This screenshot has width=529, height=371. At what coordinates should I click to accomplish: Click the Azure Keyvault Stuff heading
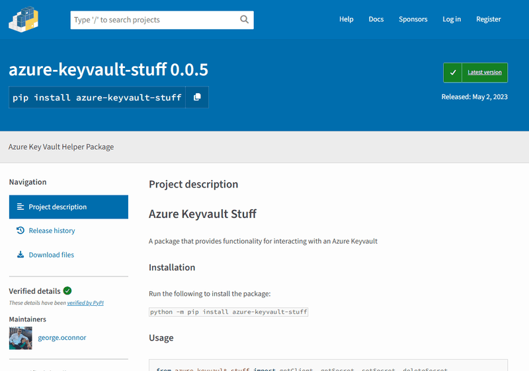(202, 214)
